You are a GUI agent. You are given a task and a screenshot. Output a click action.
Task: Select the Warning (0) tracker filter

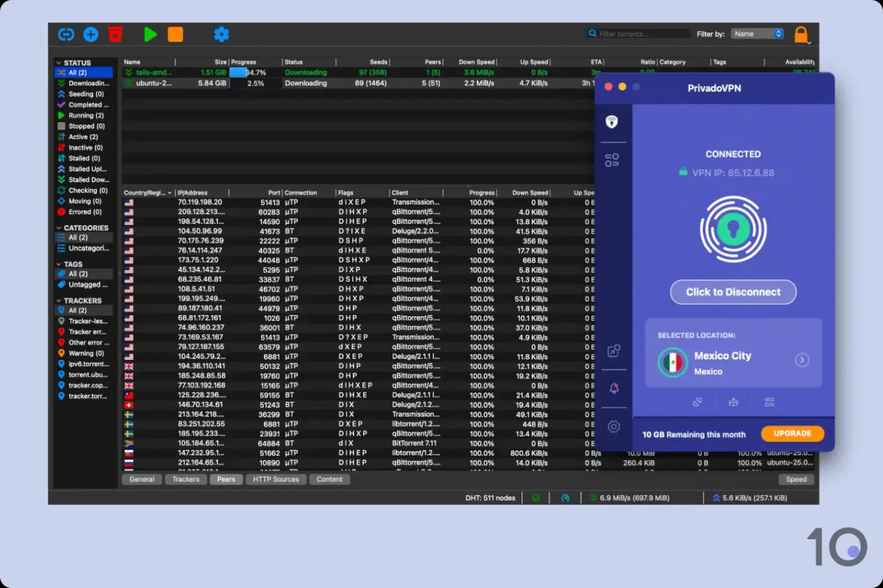(84, 353)
